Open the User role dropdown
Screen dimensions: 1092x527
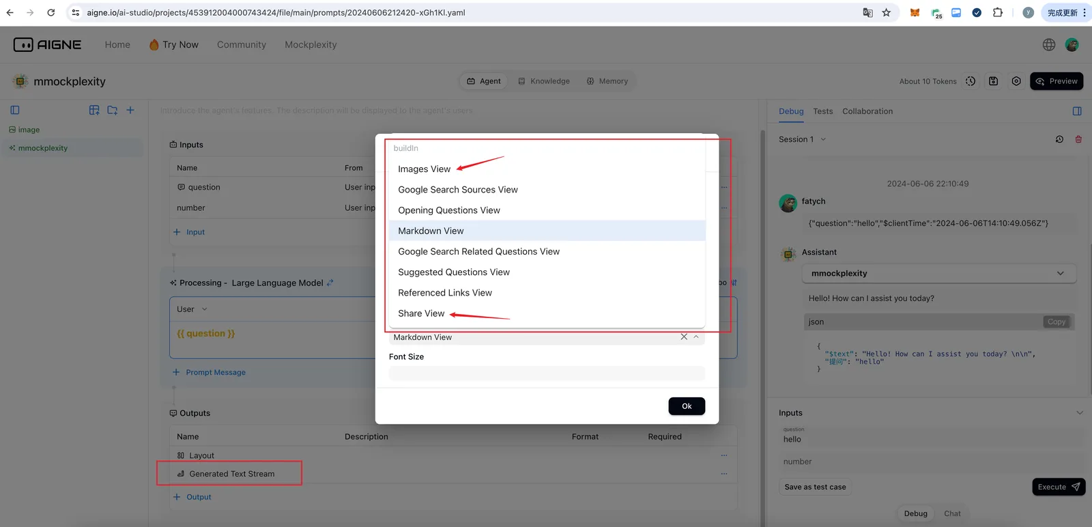point(192,309)
